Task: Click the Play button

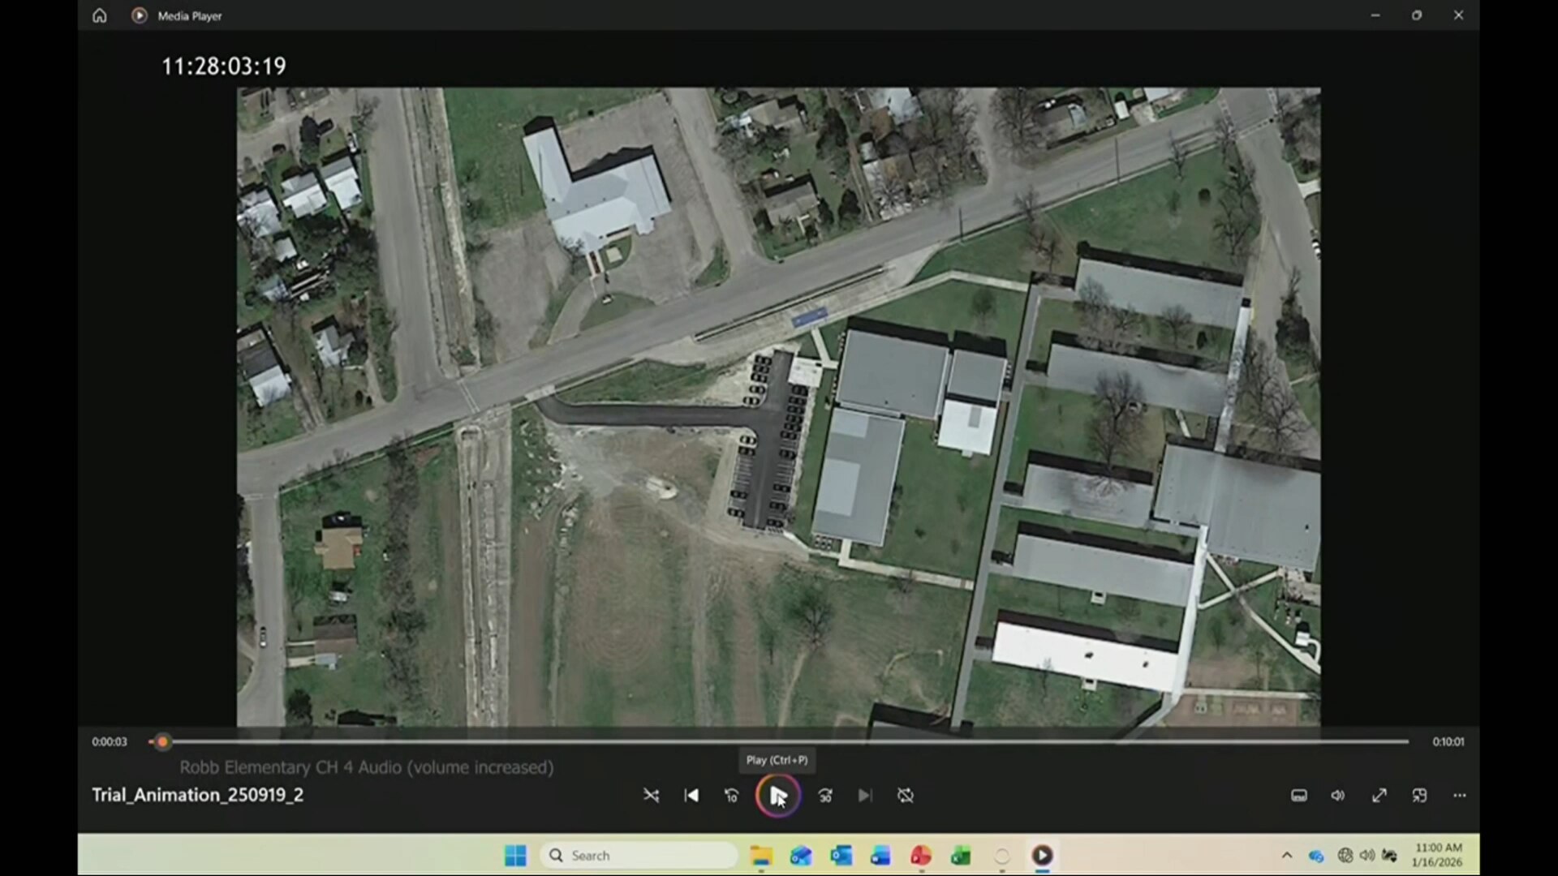Action: pos(777,796)
